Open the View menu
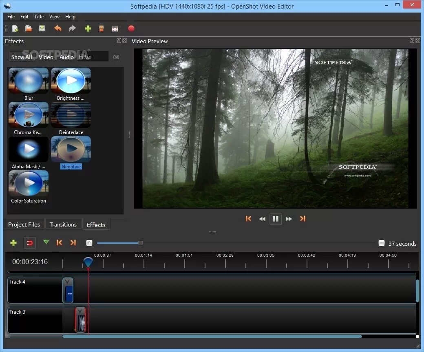This screenshot has height=352, width=424. tap(54, 16)
